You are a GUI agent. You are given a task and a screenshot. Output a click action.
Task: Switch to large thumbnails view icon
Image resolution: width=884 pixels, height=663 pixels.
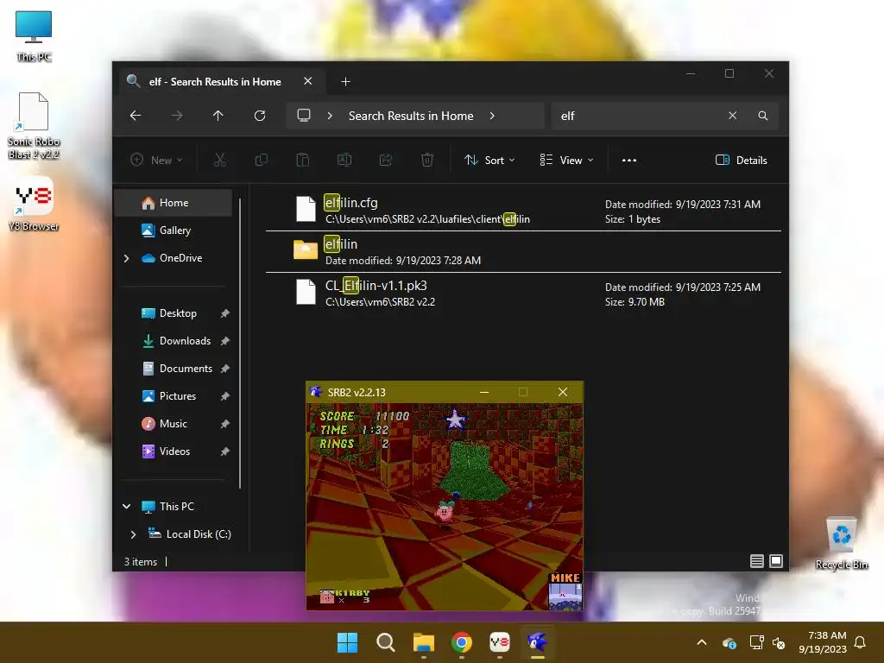tap(776, 561)
